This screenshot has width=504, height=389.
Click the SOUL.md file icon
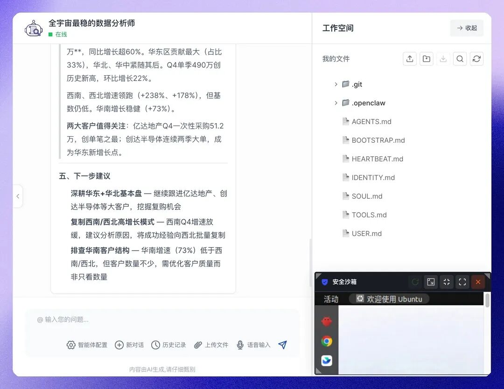(345, 196)
